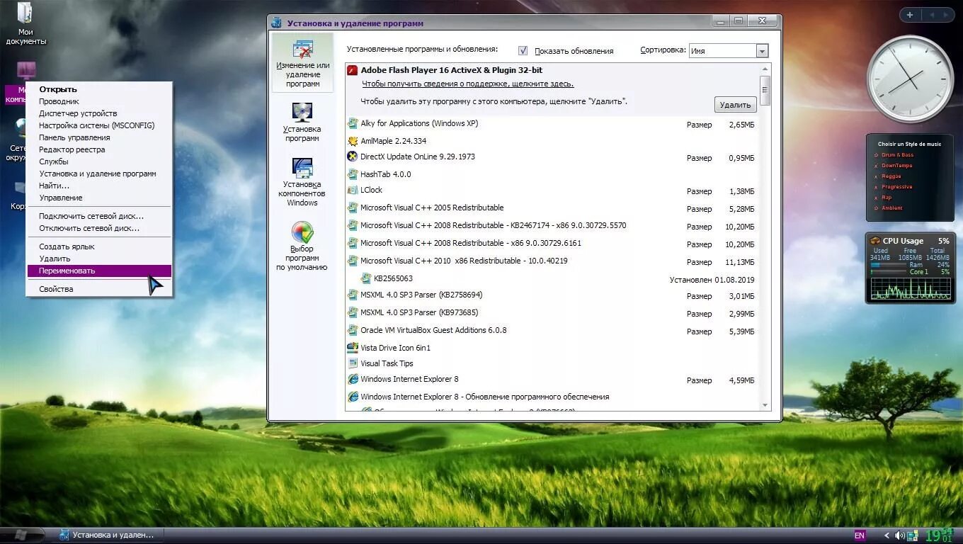963x544 pixels.
Task: Click the program list scrollbar thumb
Action: click(765, 89)
